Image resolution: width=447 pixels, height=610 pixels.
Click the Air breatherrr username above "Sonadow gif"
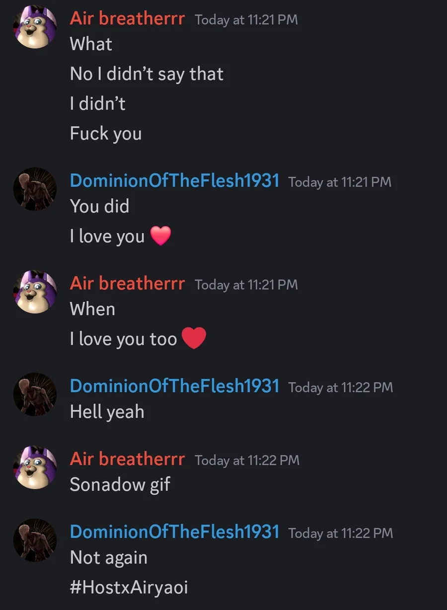[x=127, y=459]
